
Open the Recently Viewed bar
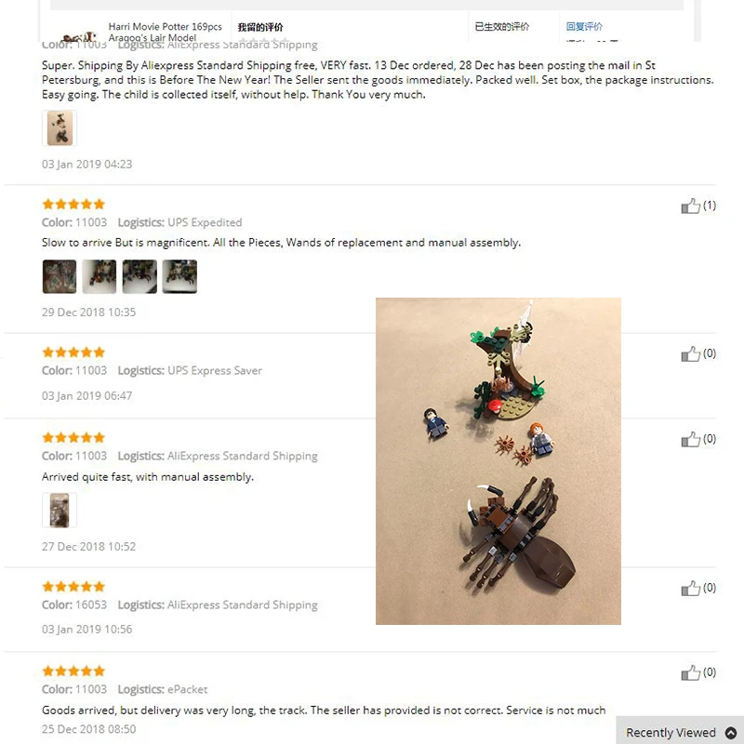[680, 731]
